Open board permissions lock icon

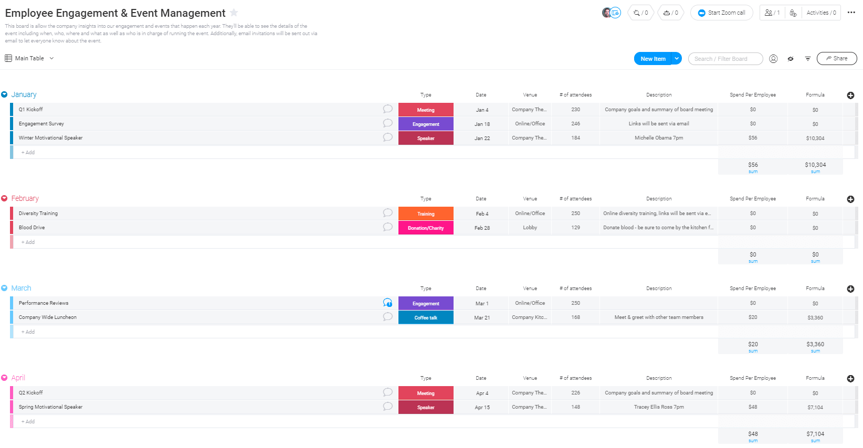(793, 13)
